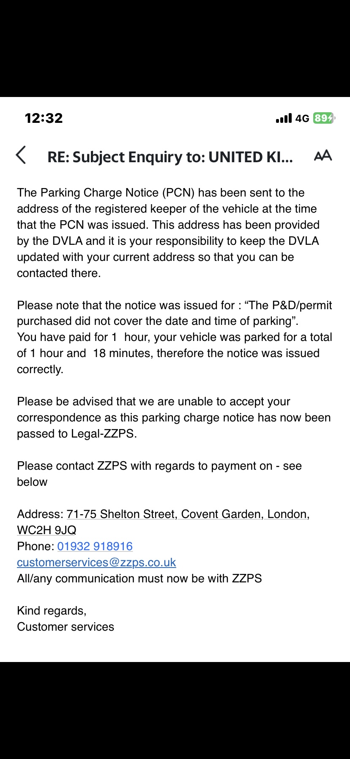This screenshot has width=350, height=759.
Task: Tap the "Customer services" signature
Action: click(x=66, y=627)
